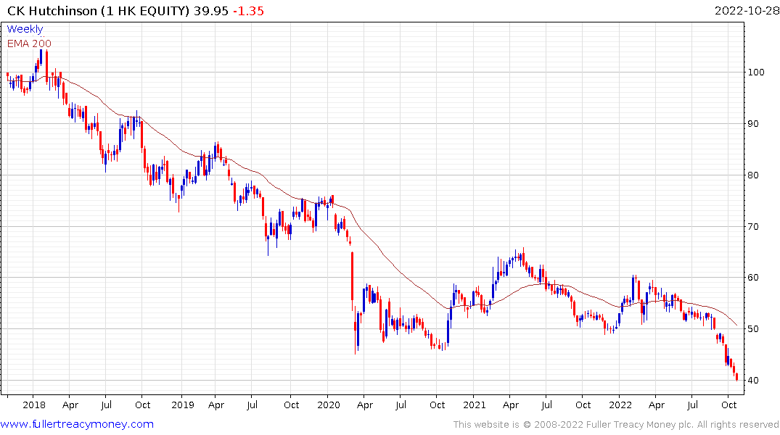Screen dimensions: 780x435
Task: Click the 50 price axis label
Action: pyautogui.click(x=753, y=329)
